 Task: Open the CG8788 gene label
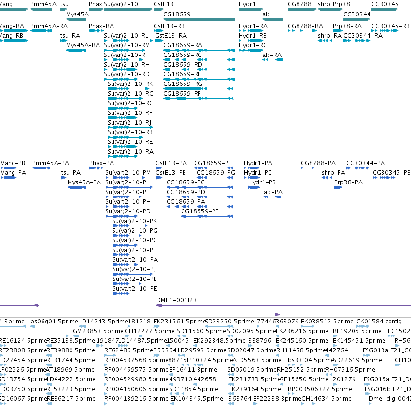(299, 4)
